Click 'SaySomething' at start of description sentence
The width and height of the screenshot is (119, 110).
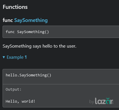[17, 46]
